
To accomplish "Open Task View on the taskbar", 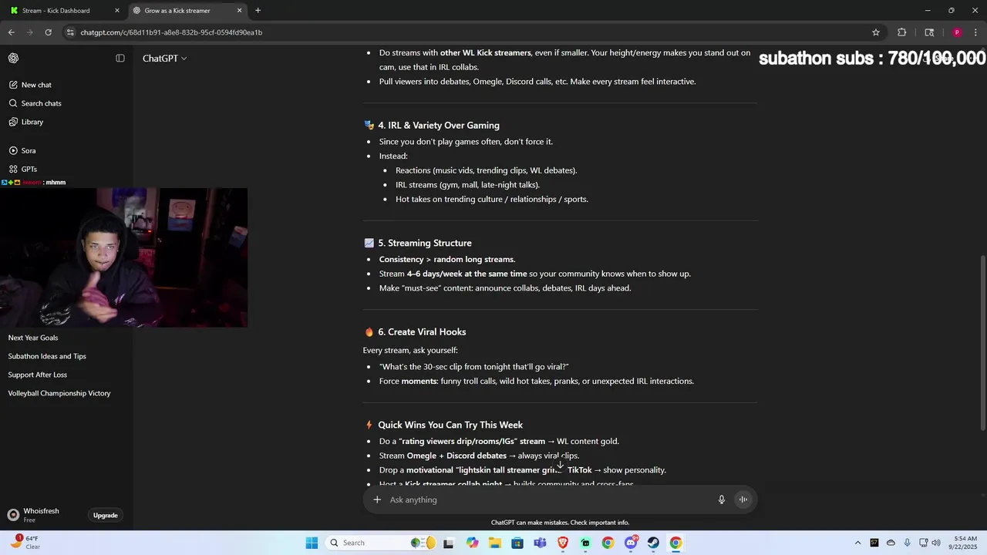I will point(449,543).
